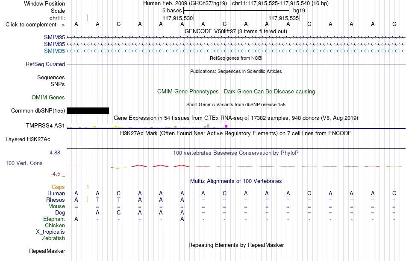Click the -4.5 PhyloP lower scale value

(56, 174)
